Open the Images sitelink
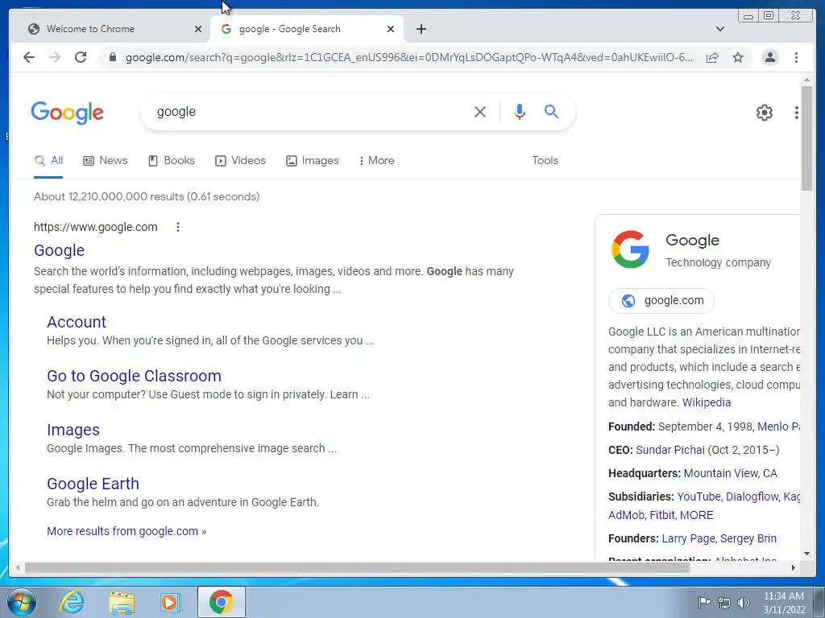Screen dimensions: 825x618 pyautogui.click(x=73, y=430)
